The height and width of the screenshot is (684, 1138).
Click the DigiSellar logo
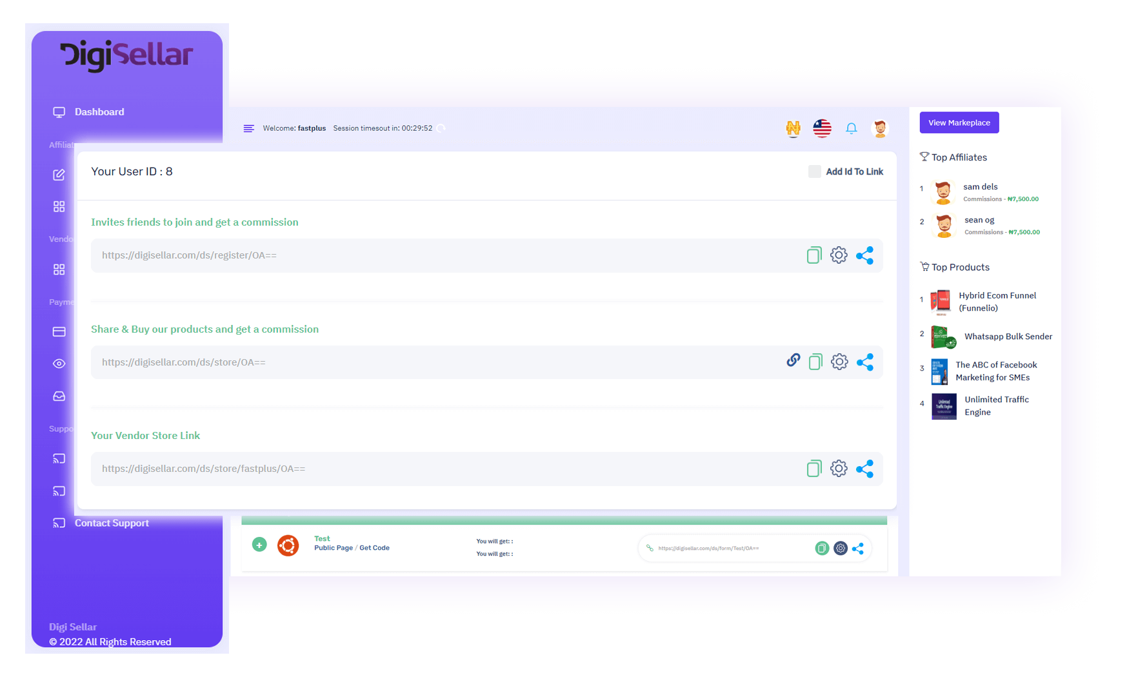(x=126, y=55)
